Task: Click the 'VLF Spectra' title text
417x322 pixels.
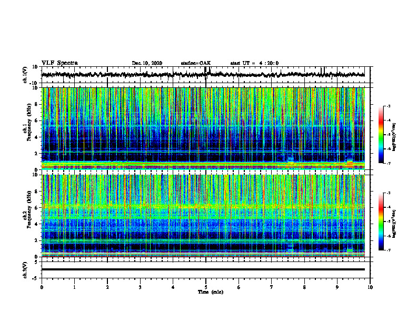Action: tap(59, 63)
